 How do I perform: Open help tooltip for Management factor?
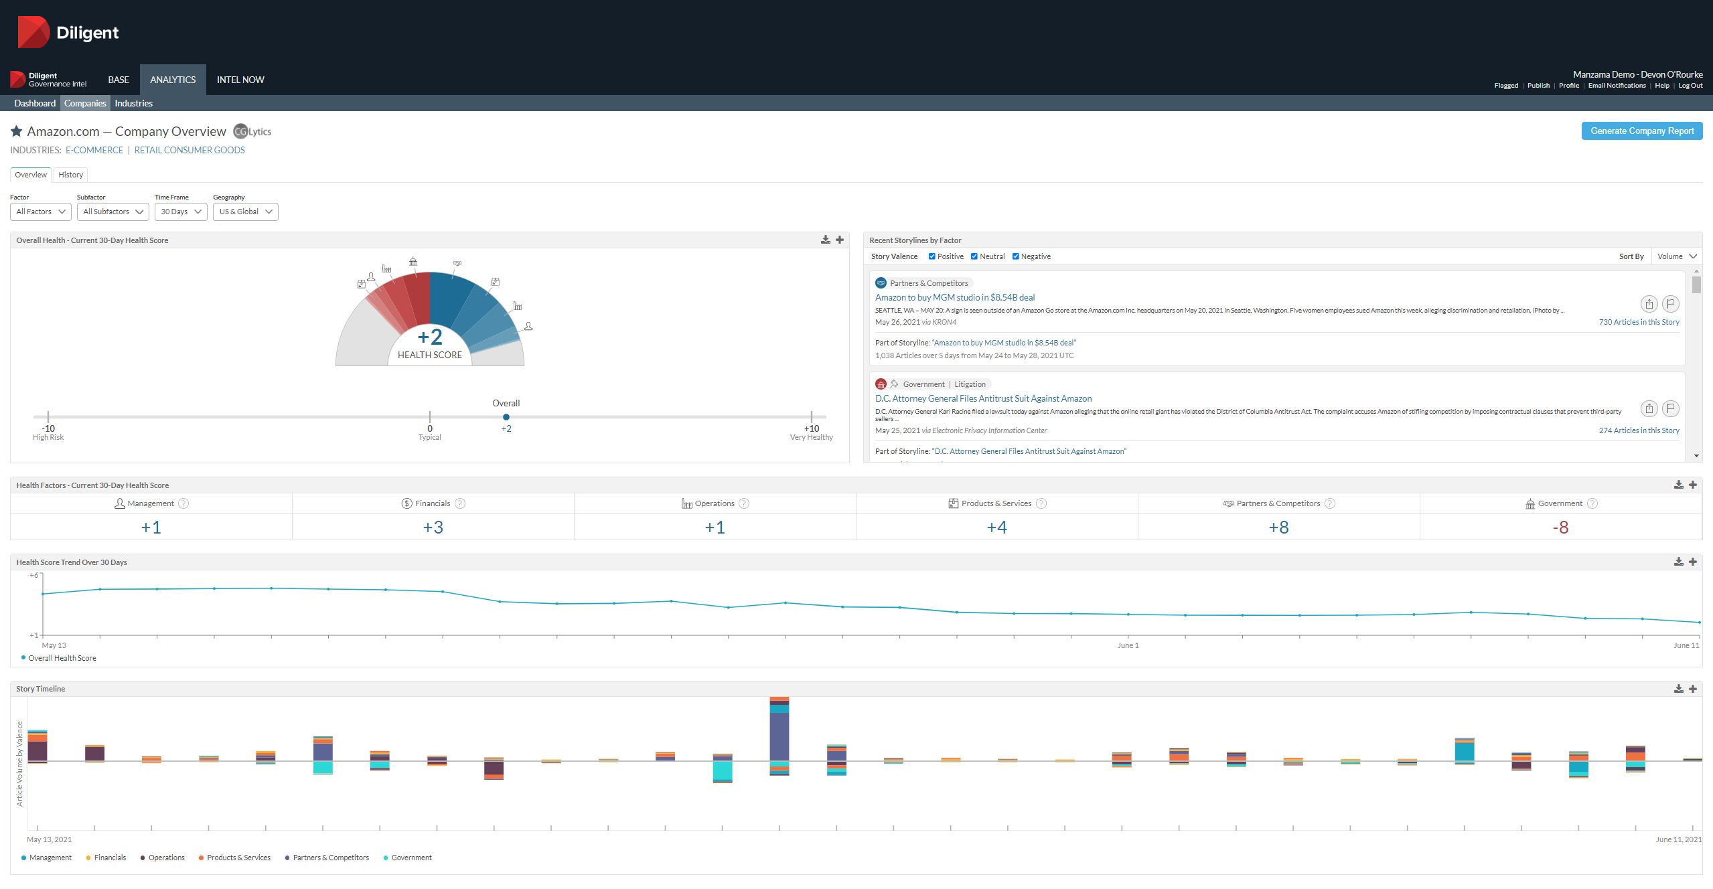click(x=183, y=503)
